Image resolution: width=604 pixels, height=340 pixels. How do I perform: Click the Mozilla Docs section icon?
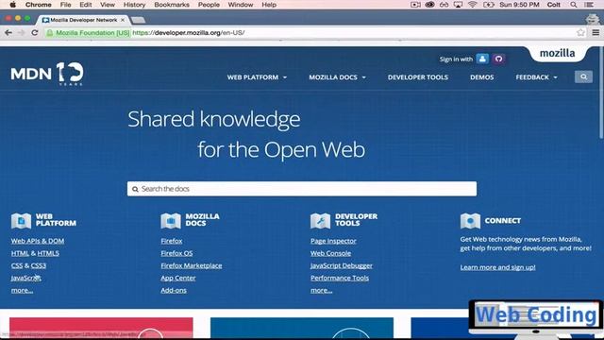(171, 220)
